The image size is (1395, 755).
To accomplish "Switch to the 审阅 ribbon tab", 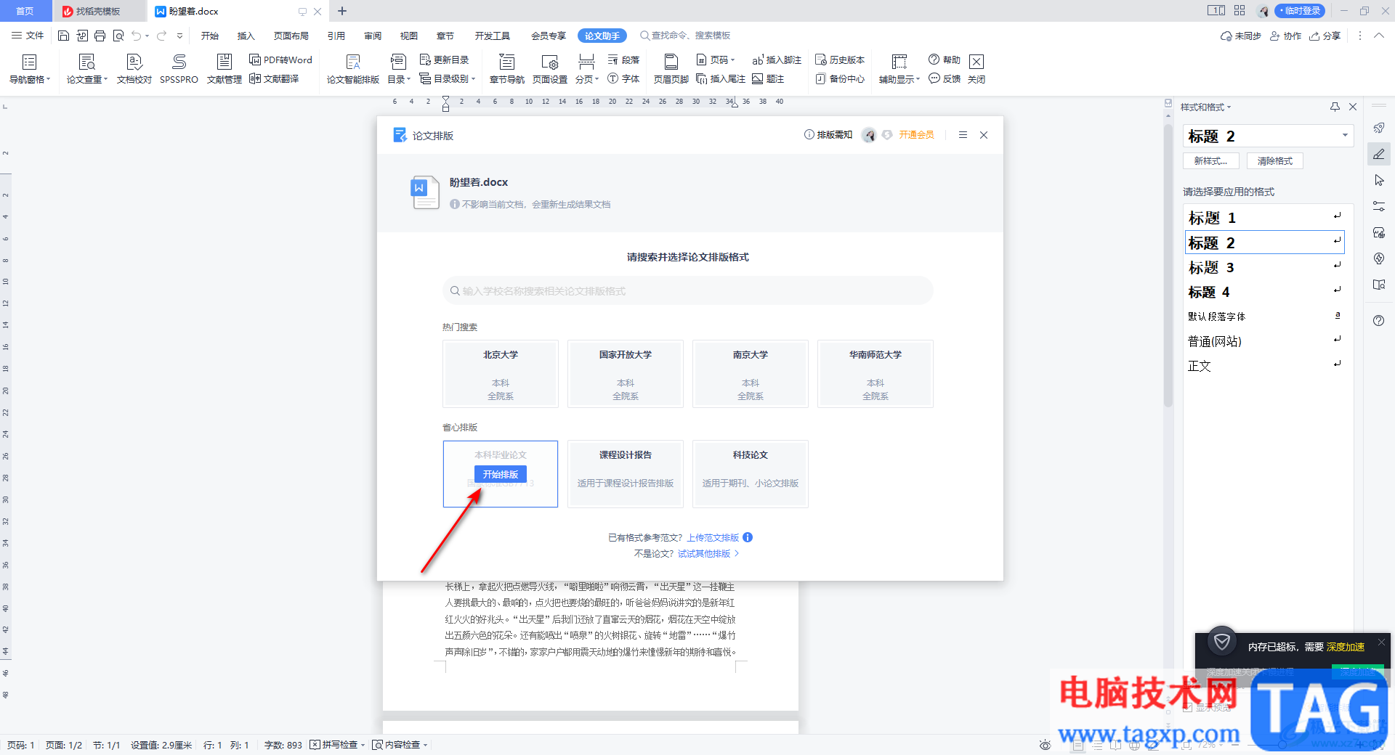I will [373, 36].
